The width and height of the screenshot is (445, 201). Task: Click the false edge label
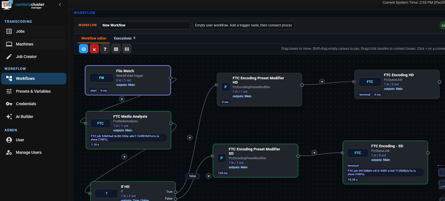pos(193,176)
